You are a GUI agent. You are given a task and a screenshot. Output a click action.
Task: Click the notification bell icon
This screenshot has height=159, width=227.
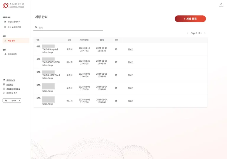tap(221, 4)
